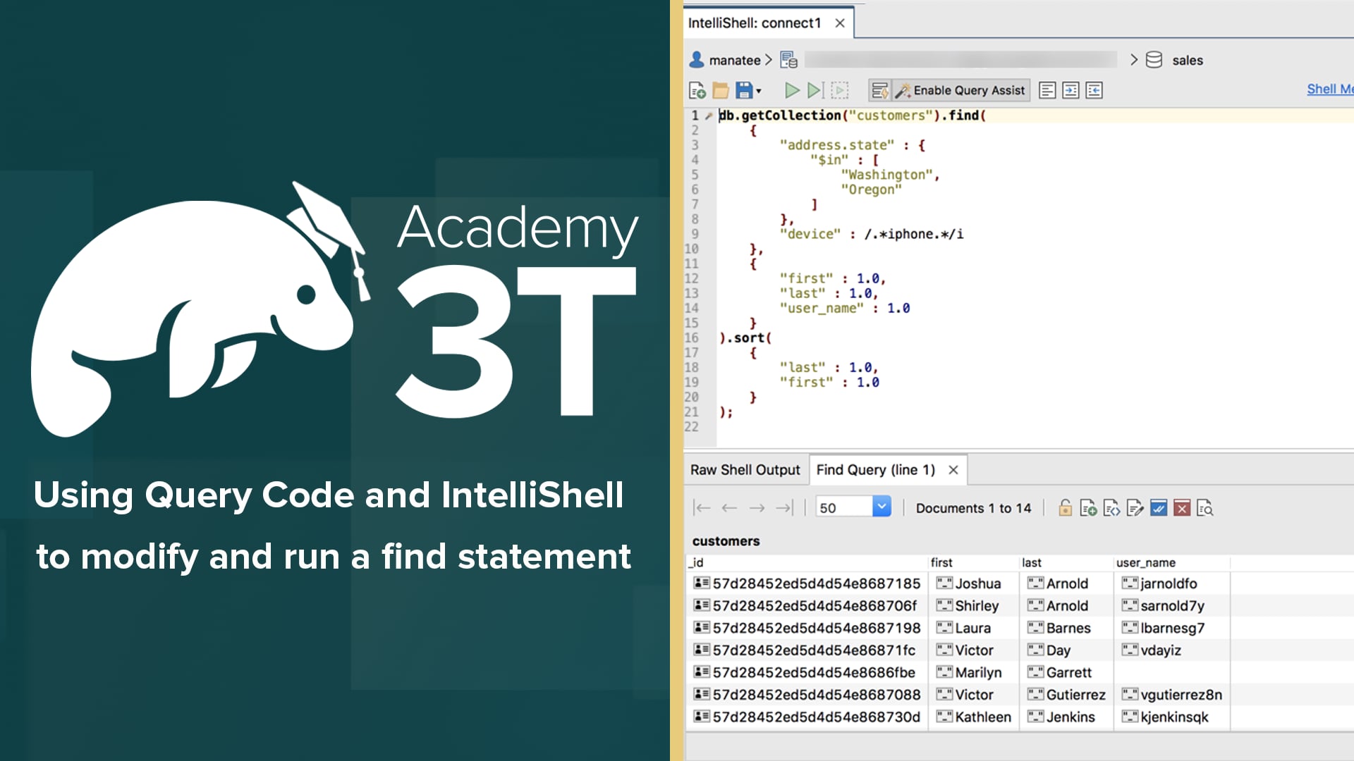This screenshot has height=761, width=1354.
Task: Click the sales database breadcrumb
Action: (1174, 60)
